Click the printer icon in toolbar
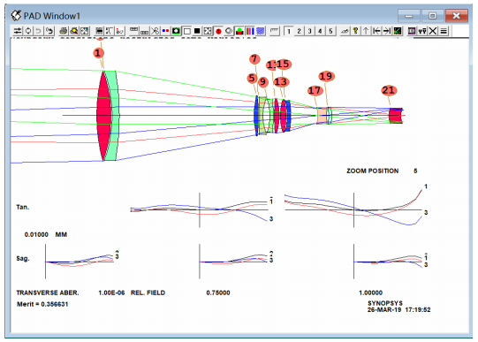Viewport: 478px width, 342px height. pyautogui.click(x=64, y=31)
